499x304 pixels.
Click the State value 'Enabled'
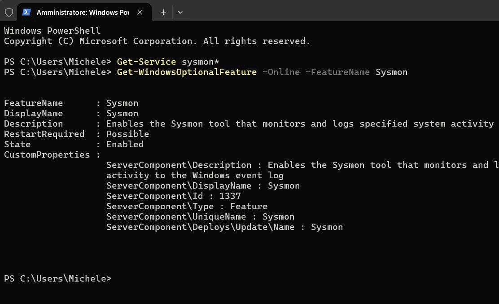125,144
